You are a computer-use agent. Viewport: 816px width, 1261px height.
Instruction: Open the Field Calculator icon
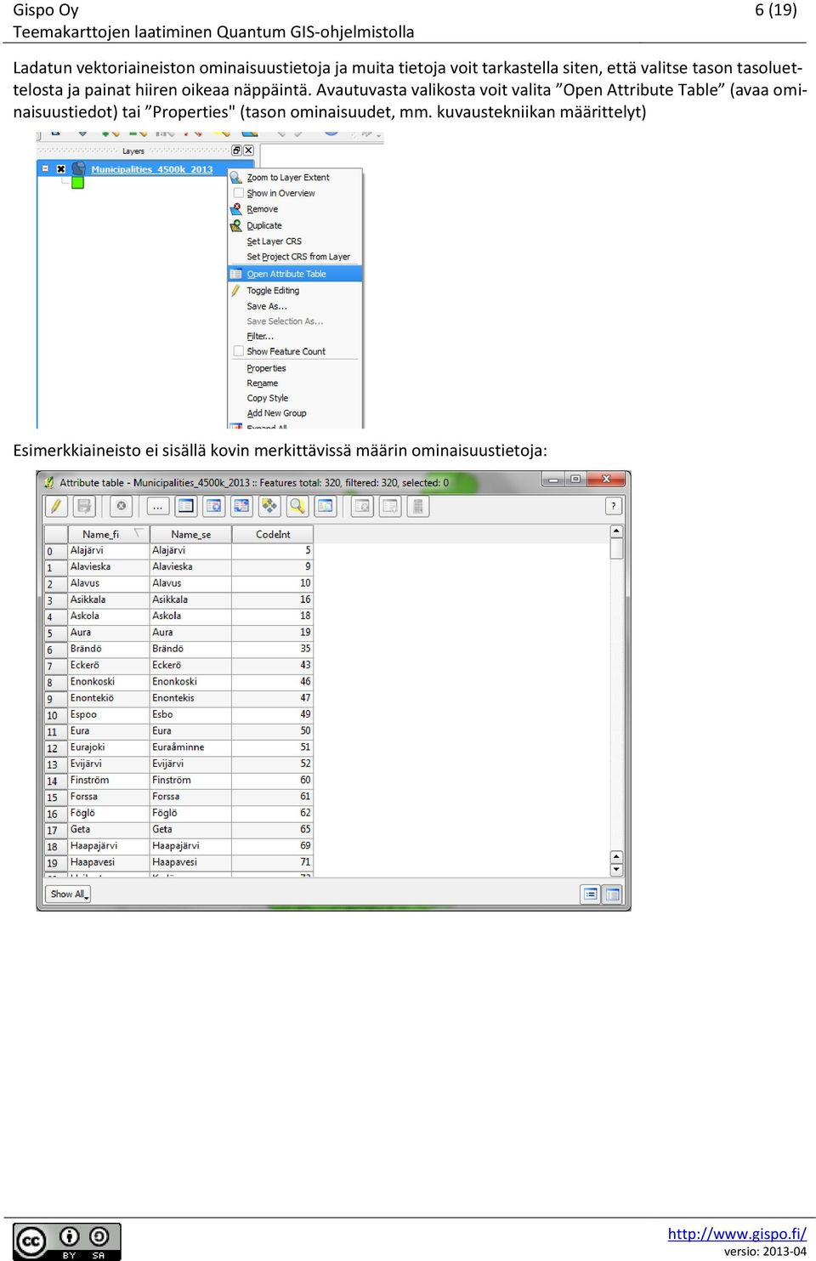(418, 506)
